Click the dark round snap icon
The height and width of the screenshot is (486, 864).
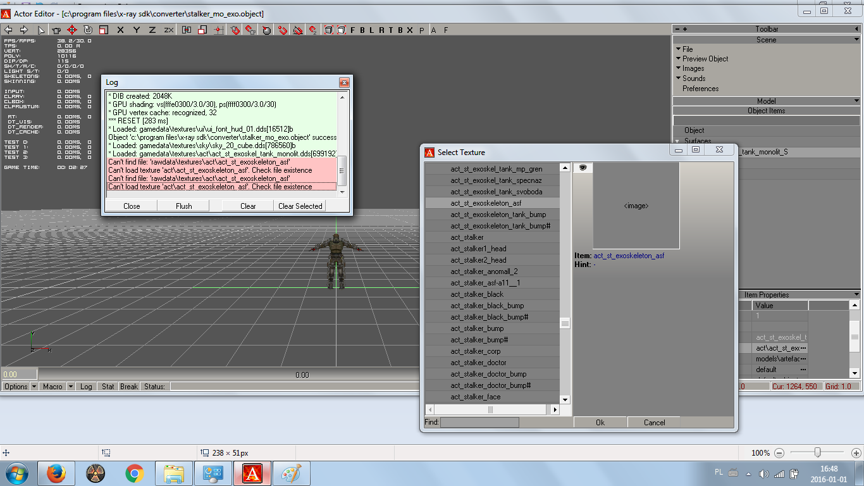point(266,30)
